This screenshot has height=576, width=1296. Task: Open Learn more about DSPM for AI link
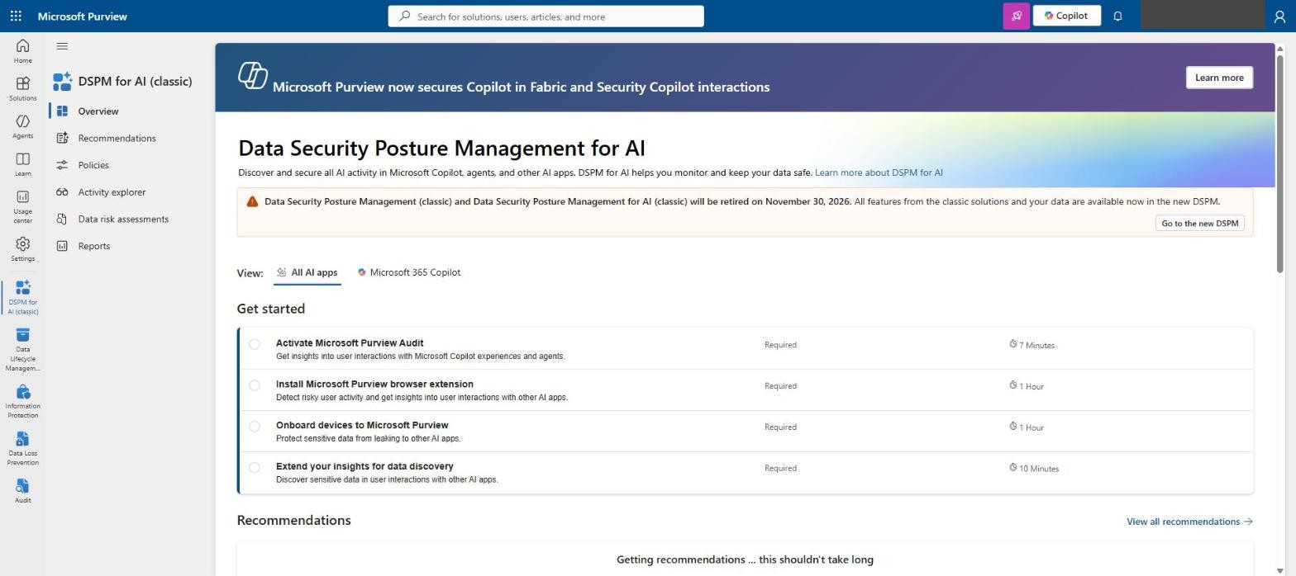(x=879, y=173)
